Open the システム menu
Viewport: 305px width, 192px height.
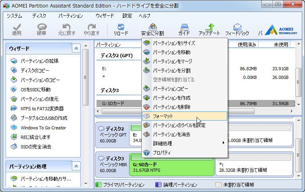tap(14, 16)
